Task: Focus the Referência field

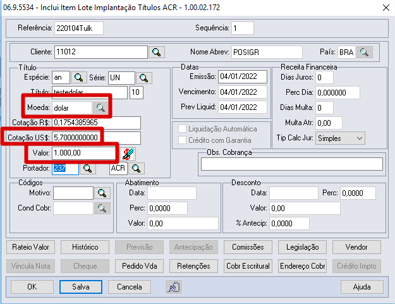Action: coord(78,28)
